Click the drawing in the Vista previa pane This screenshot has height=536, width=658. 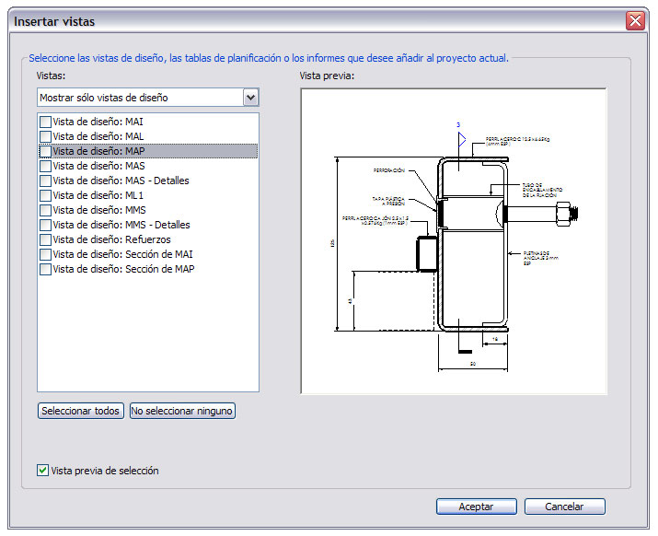[x=454, y=241]
